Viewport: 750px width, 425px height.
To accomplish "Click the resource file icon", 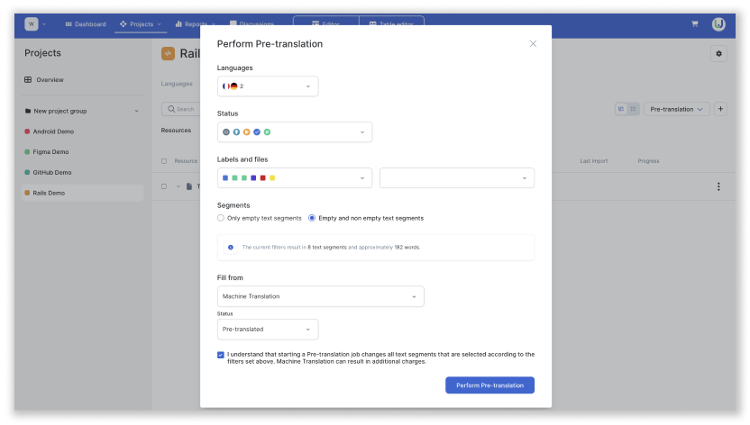I will (189, 186).
